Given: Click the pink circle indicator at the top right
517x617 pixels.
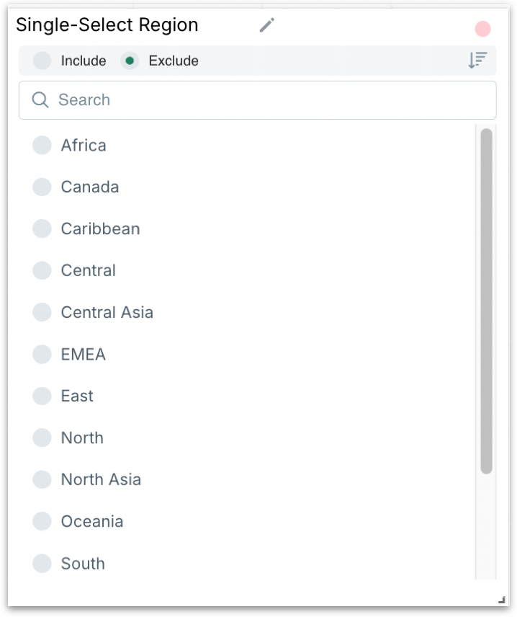Looking at the screenshot, I should pyautogui.click(x=482, y=29).
